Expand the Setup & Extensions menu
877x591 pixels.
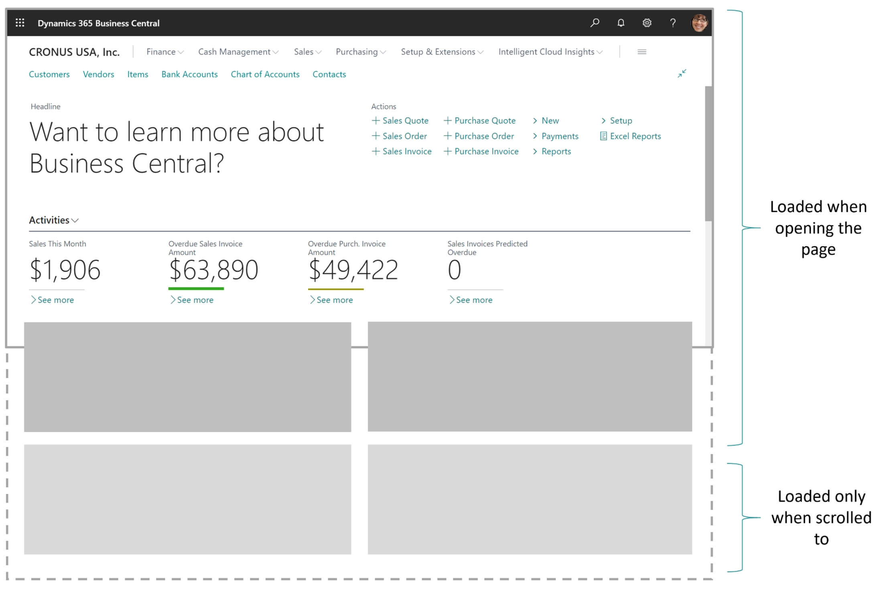pos(442,52)
